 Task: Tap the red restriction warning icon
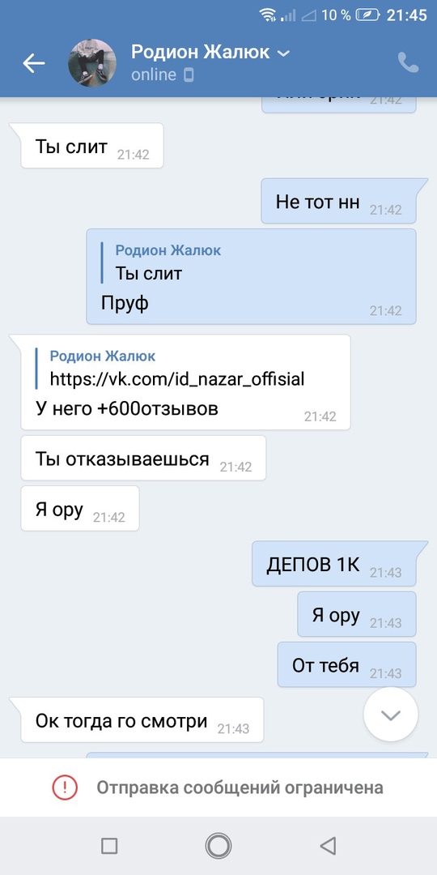[x=65, y=787]
